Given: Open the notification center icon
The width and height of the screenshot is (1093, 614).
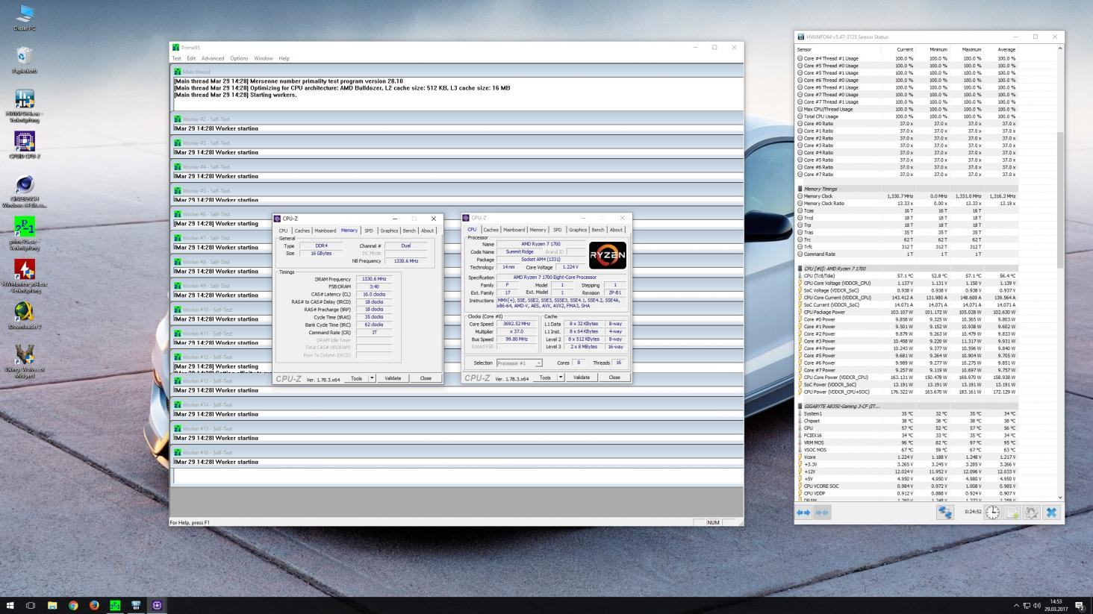Looking at the screenshot, I should [x=1080, y=605].
